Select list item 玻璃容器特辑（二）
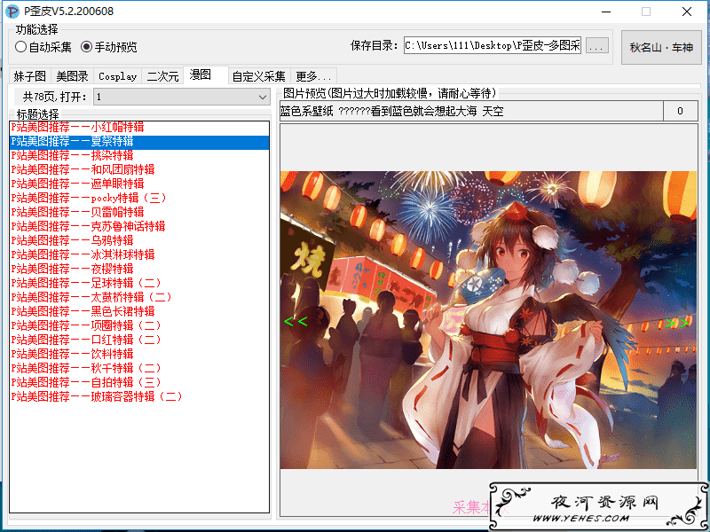 [x=139, y=396]
